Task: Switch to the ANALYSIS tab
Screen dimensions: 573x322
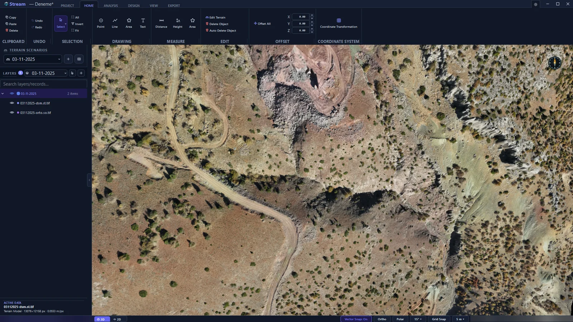Action: 111,5
